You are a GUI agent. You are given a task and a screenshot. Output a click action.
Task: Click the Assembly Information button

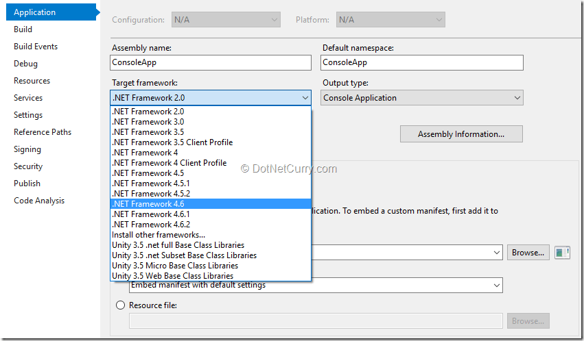click(461, 134)
